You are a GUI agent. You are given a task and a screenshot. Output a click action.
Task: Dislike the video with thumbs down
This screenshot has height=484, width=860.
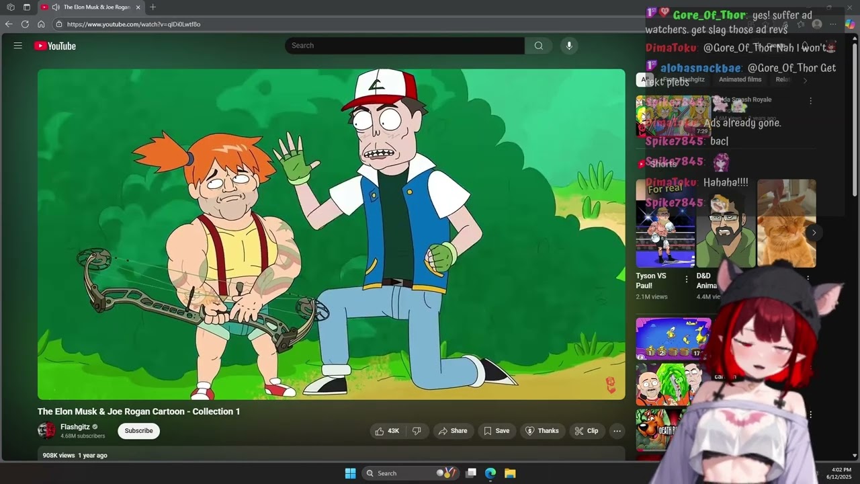coord(417,431)
